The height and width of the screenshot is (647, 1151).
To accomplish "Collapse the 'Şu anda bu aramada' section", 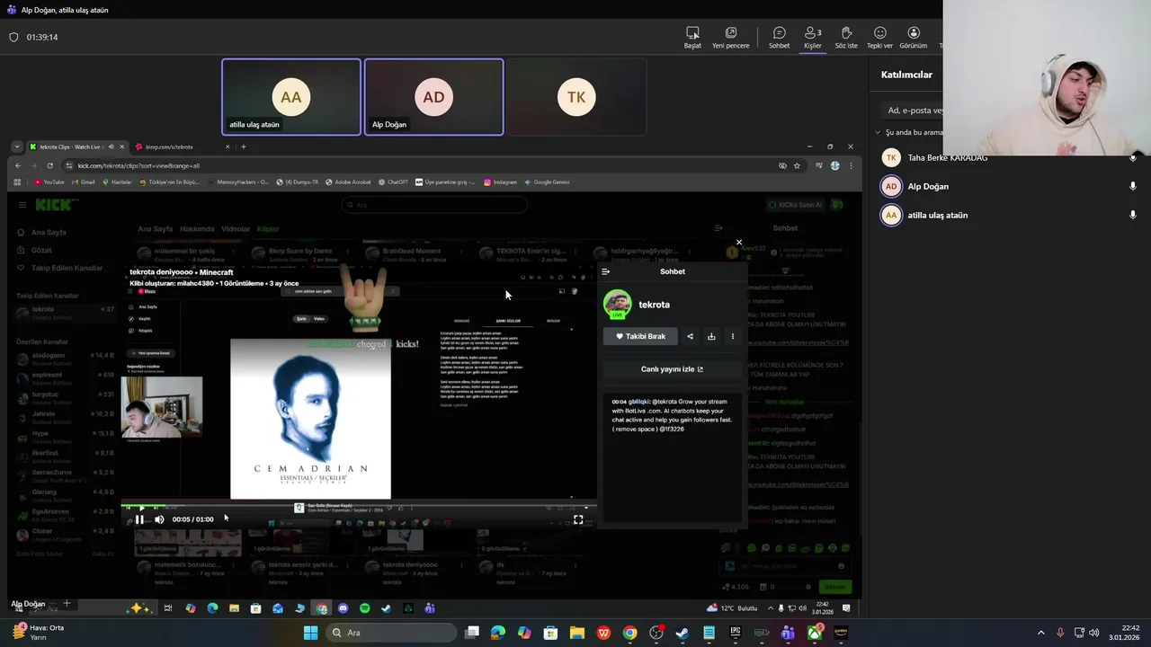I will pos(878,132).
